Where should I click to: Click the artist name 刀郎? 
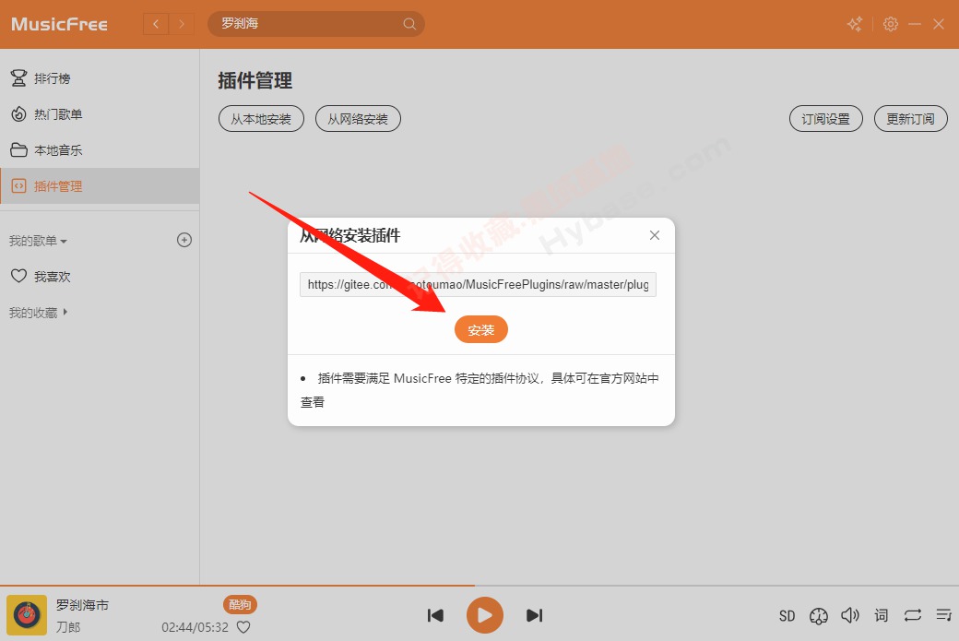68,627
